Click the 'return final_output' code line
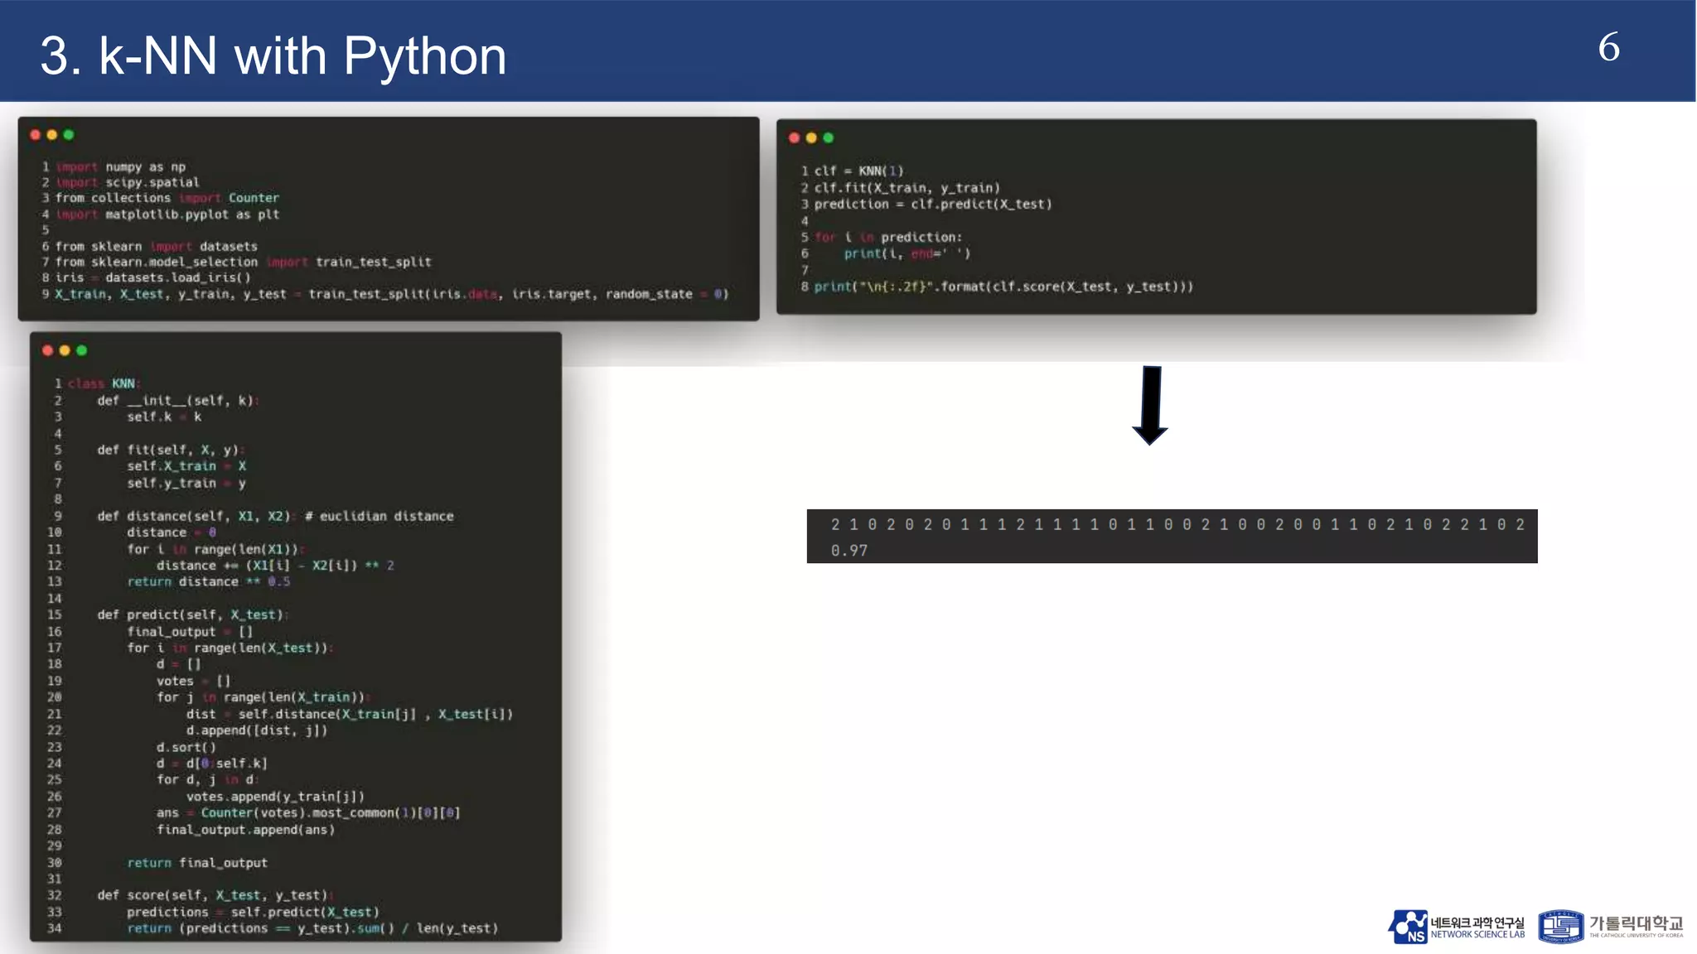 tap(197, 863)
